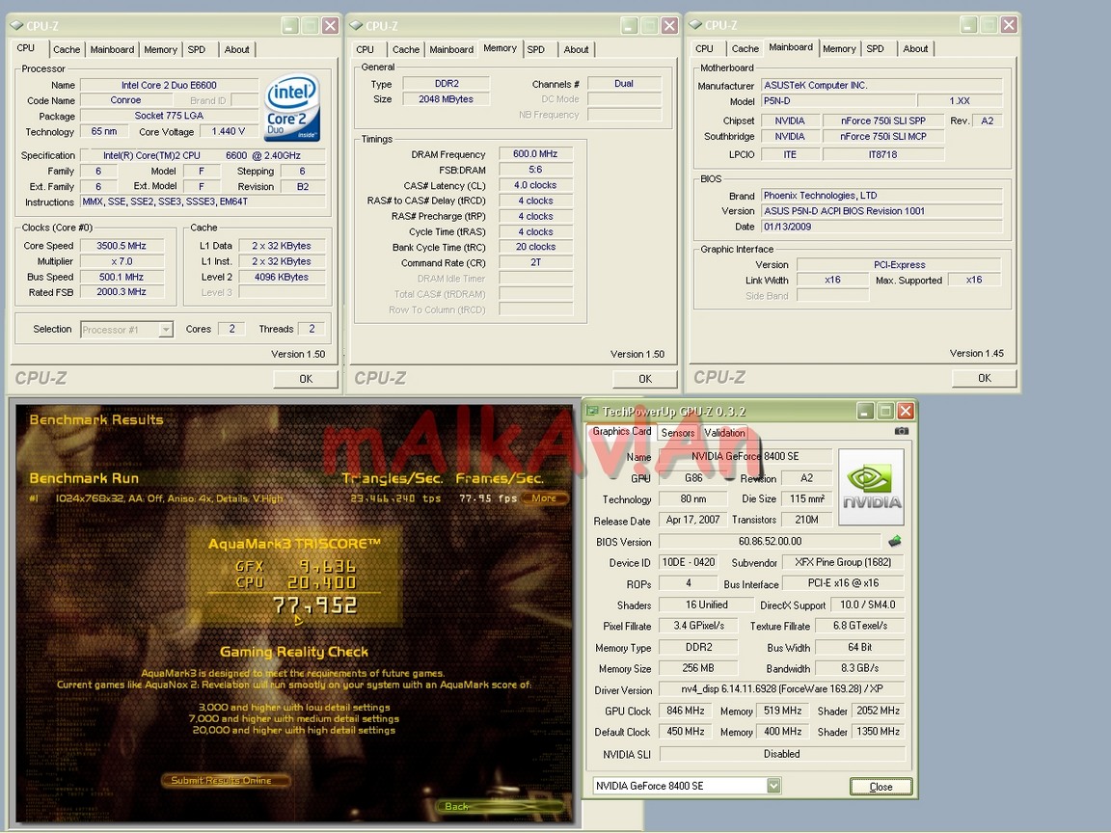Open About tab in right CPU-Z window
Image resolution: width=1111 pixels, height=833 pixels.
pyautogui.click(x=915, y=49)
